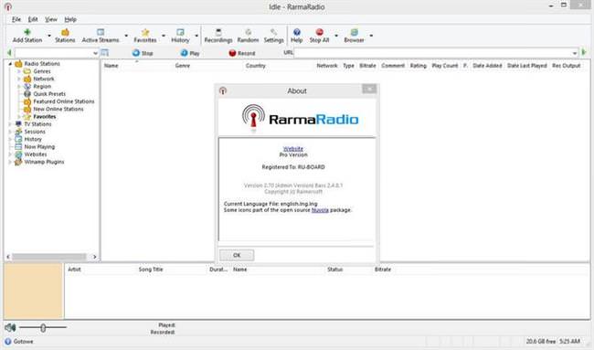The width and height of the screenshot is (594, 350).
Task: Click the tree horizontal scrollbar
Action: tap(48, 257)
